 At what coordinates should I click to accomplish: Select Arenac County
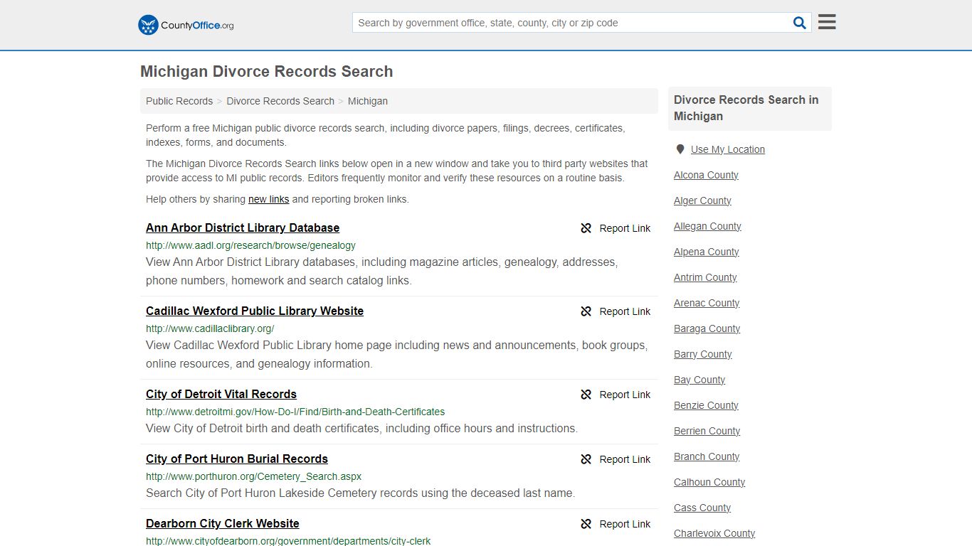tap(707, 303)
